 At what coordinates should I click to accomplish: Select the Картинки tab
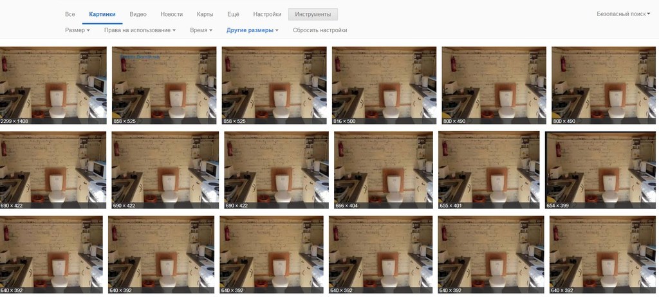(x=102, y=14)
